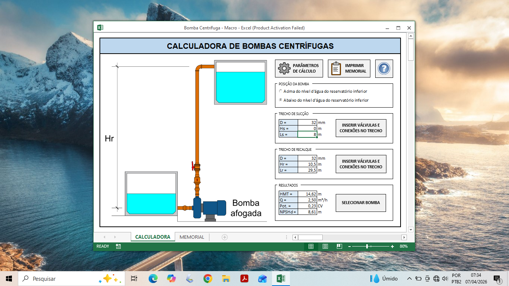Click the zoom in plus button

tap(392, 247)
